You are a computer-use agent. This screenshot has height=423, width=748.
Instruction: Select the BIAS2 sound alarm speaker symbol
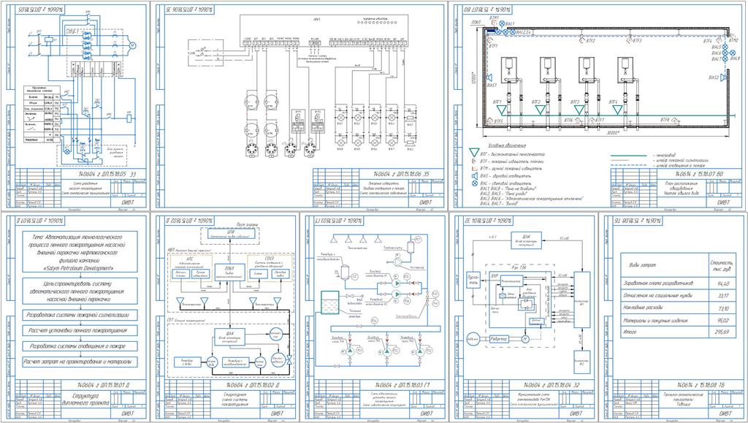pyautogui.click(x=723, y=77)
